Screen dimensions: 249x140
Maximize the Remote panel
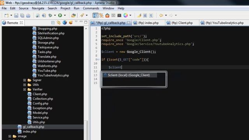86,22
